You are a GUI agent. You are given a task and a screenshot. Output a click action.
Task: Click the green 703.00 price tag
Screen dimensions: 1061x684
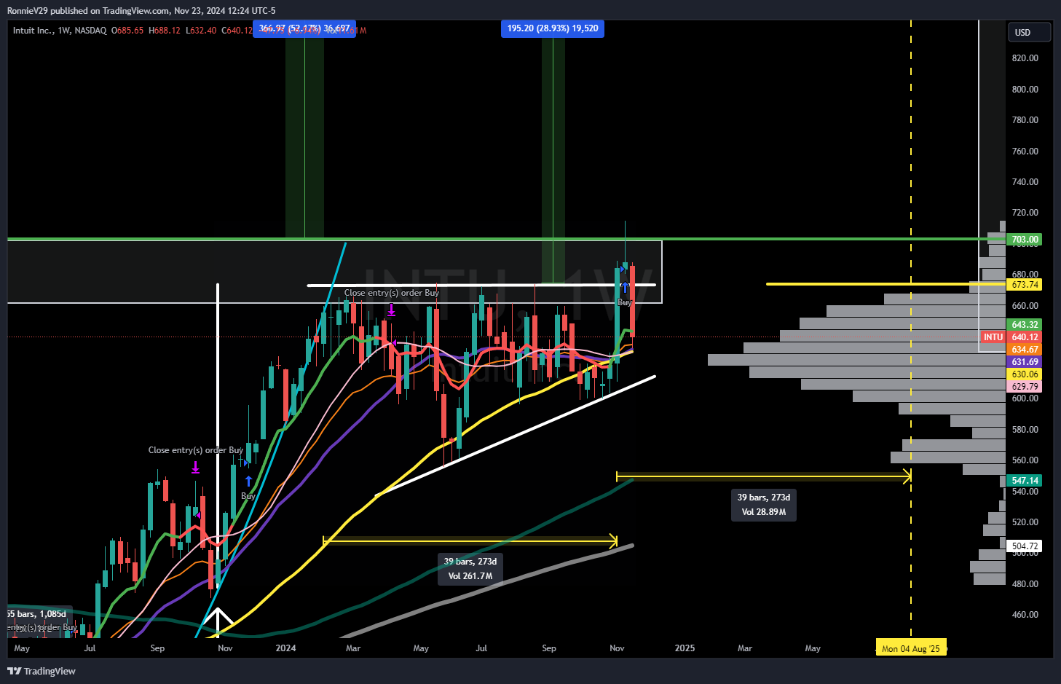pyautogui.click(x=1024, y=240)
